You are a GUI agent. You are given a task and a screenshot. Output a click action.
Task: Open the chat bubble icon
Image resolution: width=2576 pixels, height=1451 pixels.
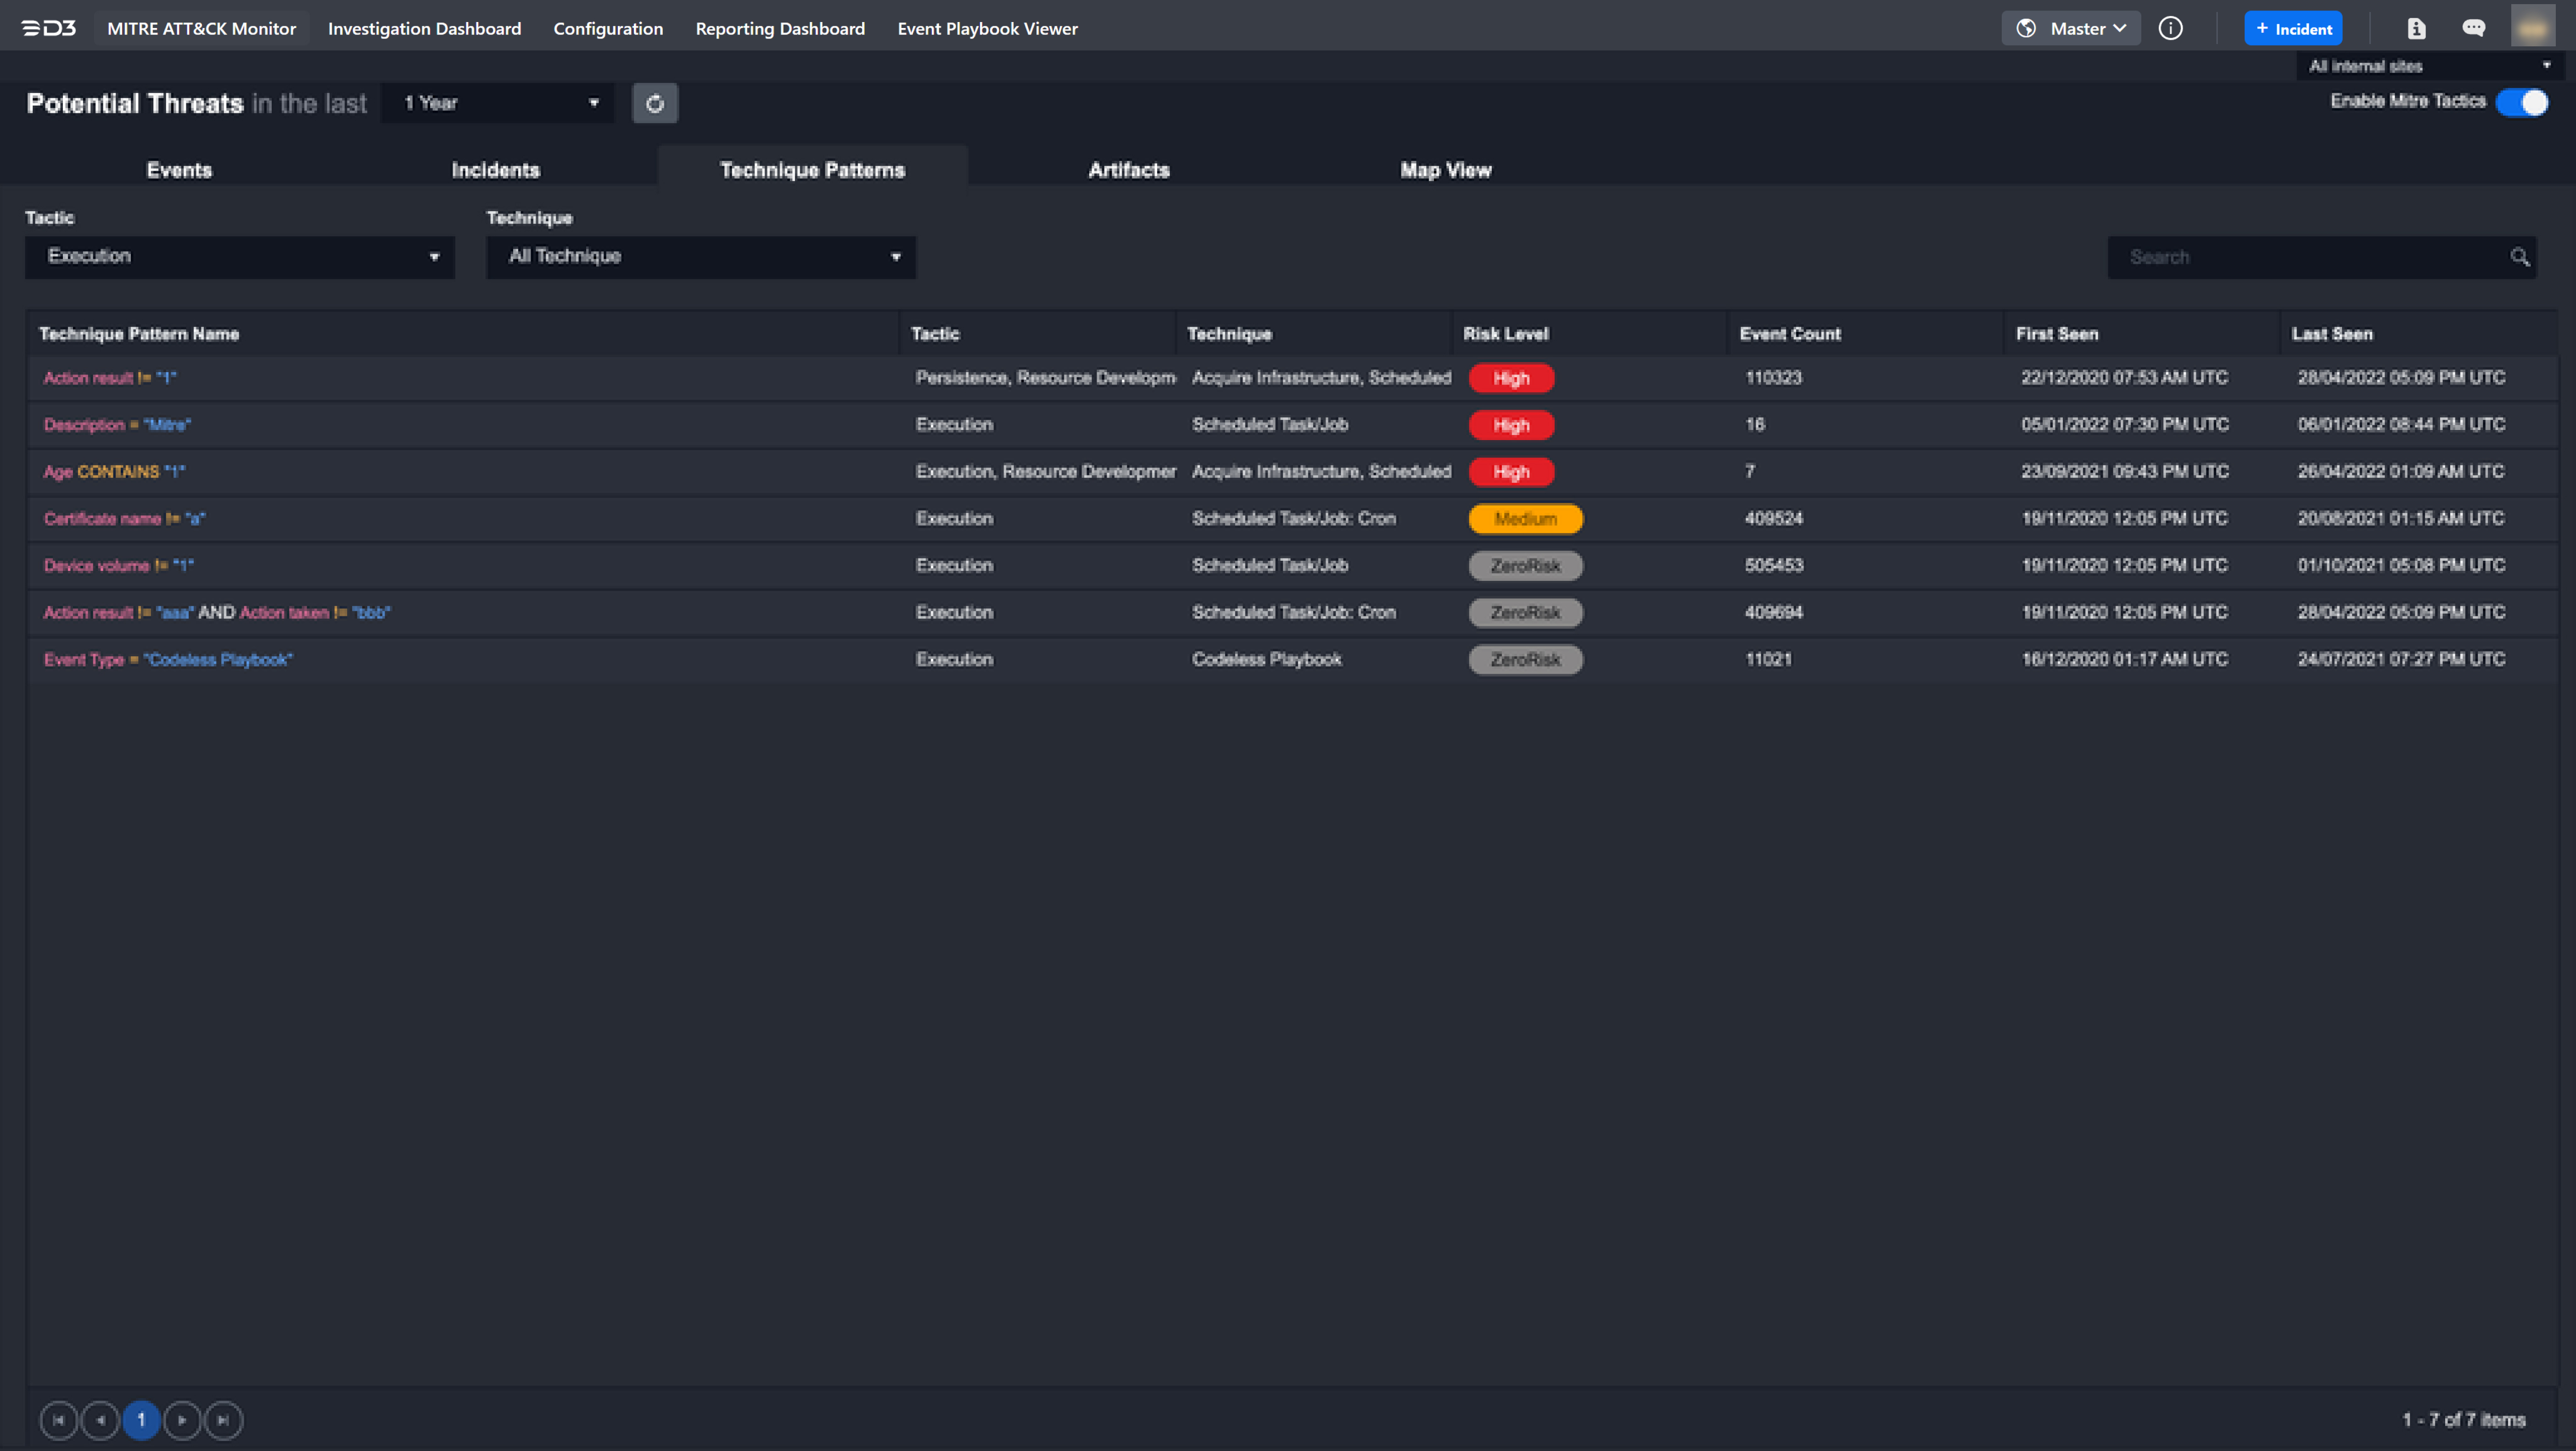click(2473, 28)
